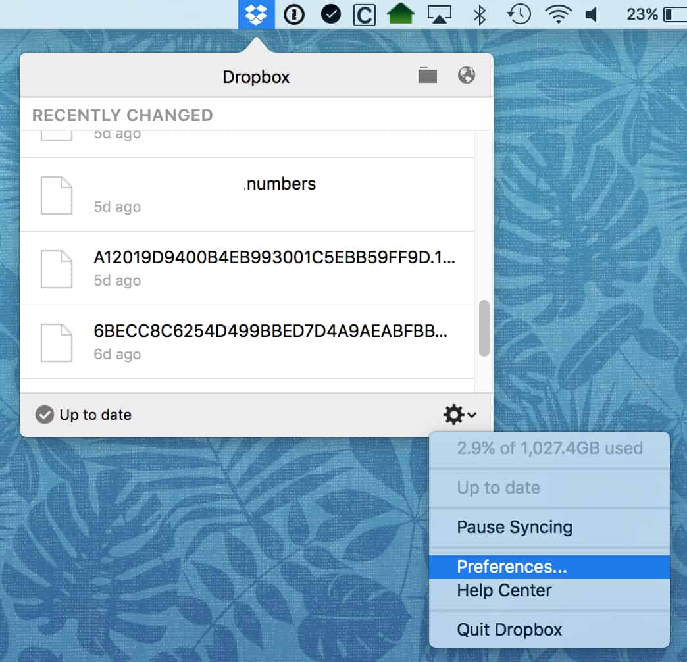Viewport: 687px width, 662px height.
Task: Open the AirPlay display menu
Action: click(x=440, y=15)
